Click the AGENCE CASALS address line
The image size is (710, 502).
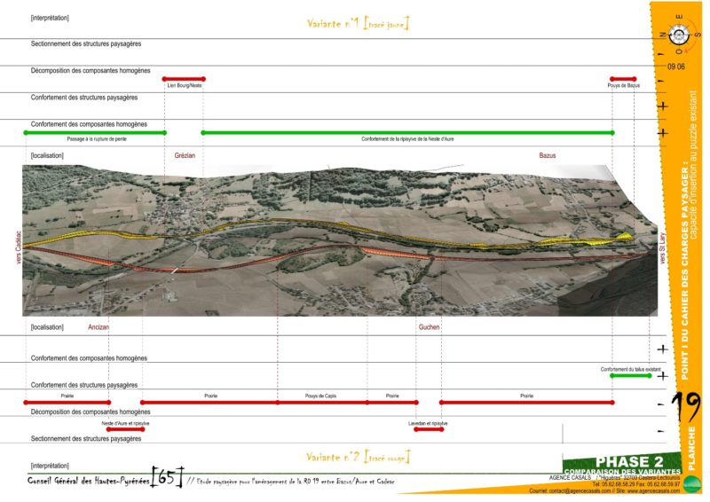click(614, 477)
